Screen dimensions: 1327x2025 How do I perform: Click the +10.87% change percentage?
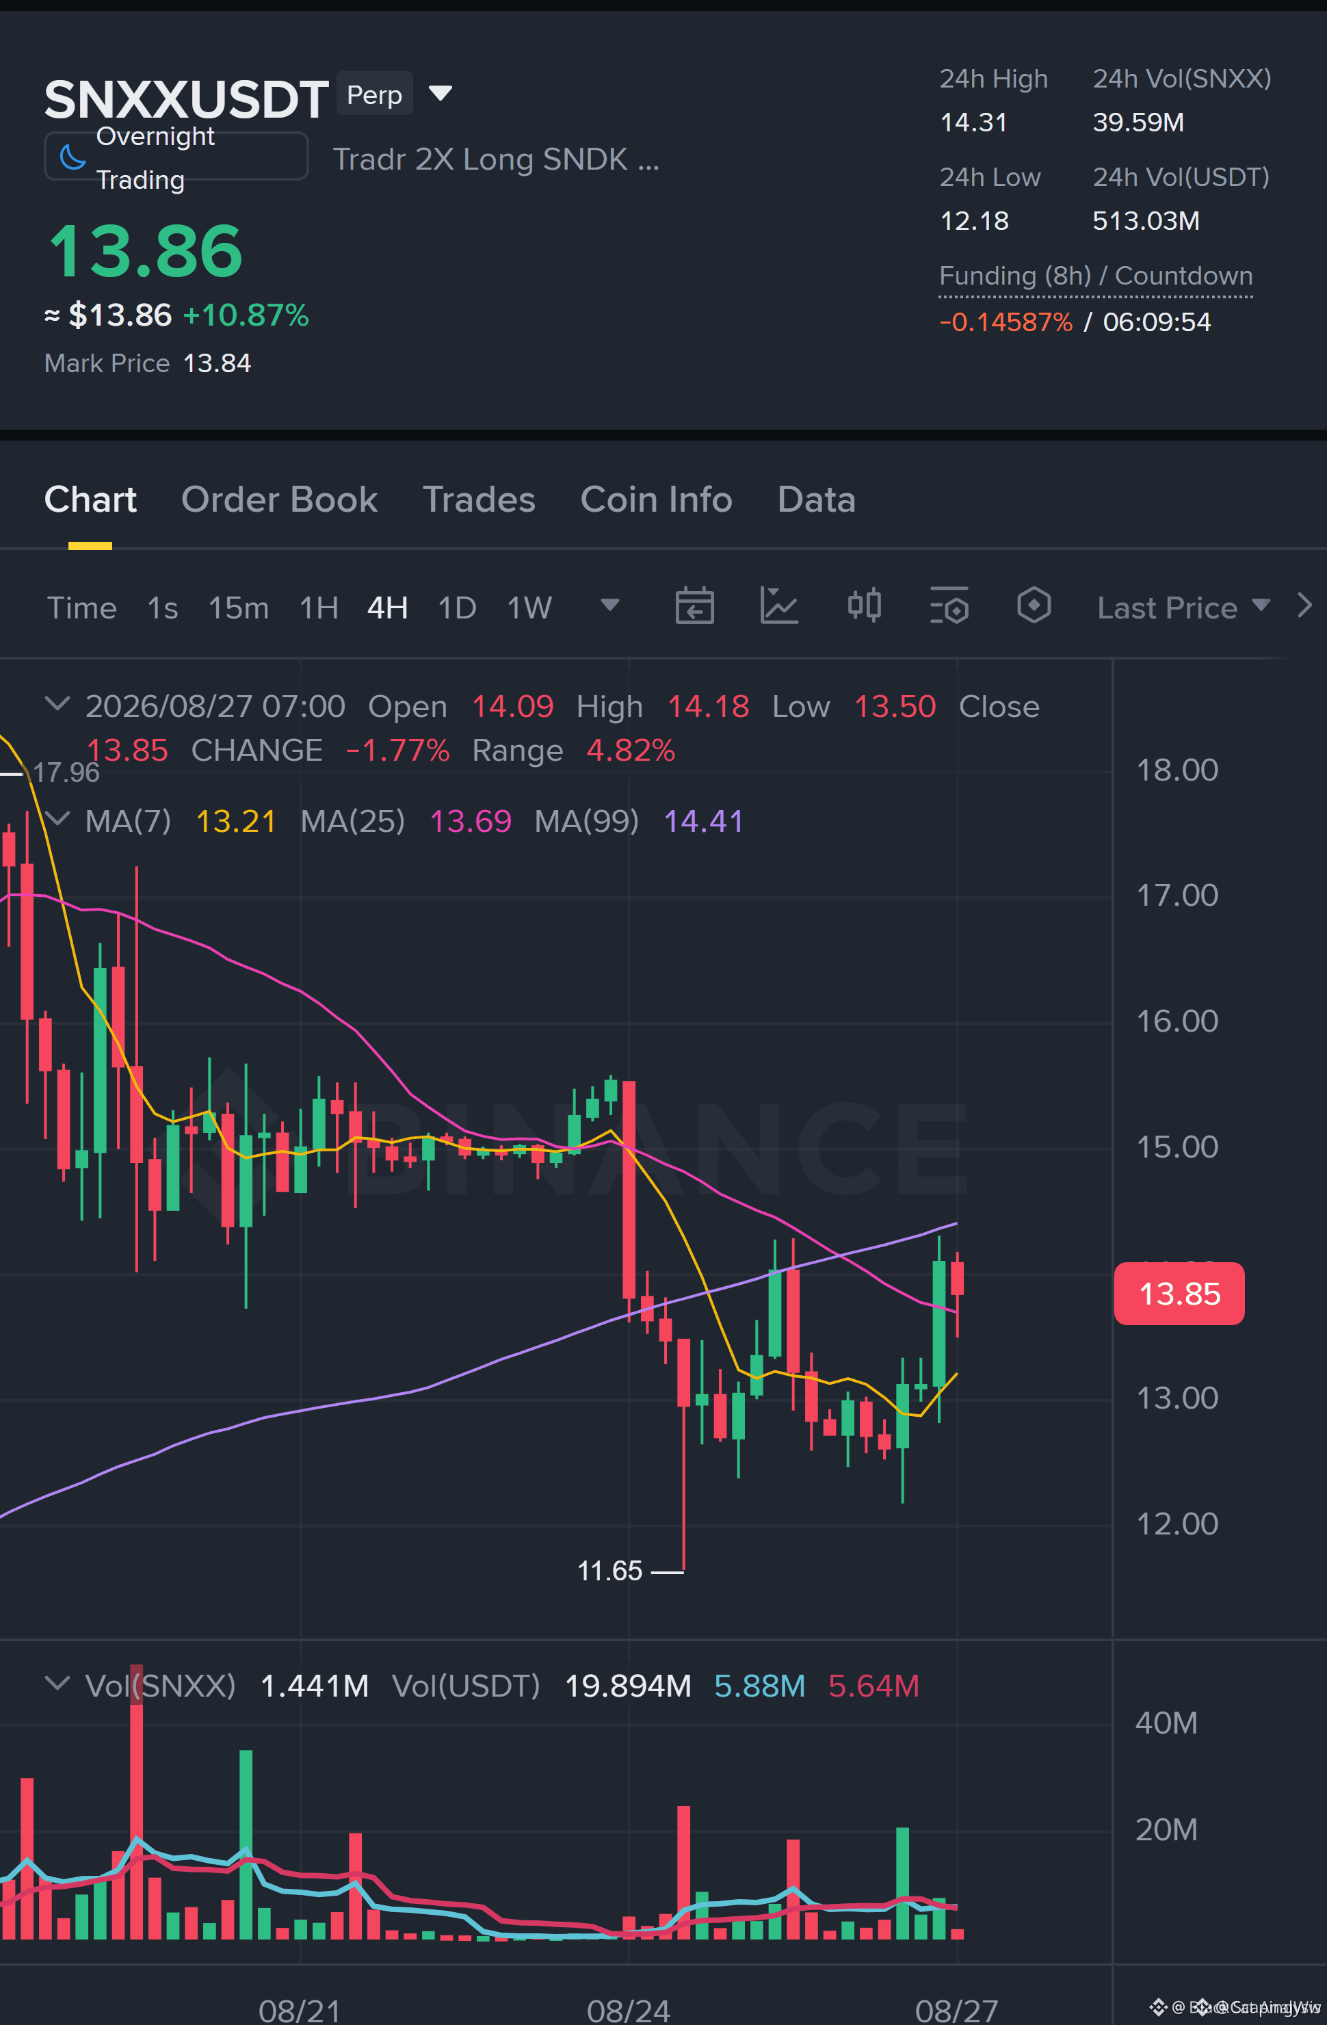(x=246, y=315)
